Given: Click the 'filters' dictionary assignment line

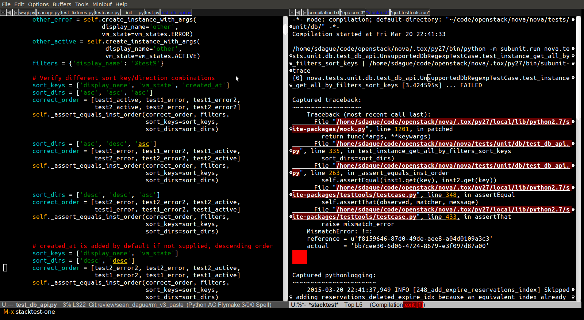Looking at the screenshot, I should pyautogui.click(x=98, y=64).
